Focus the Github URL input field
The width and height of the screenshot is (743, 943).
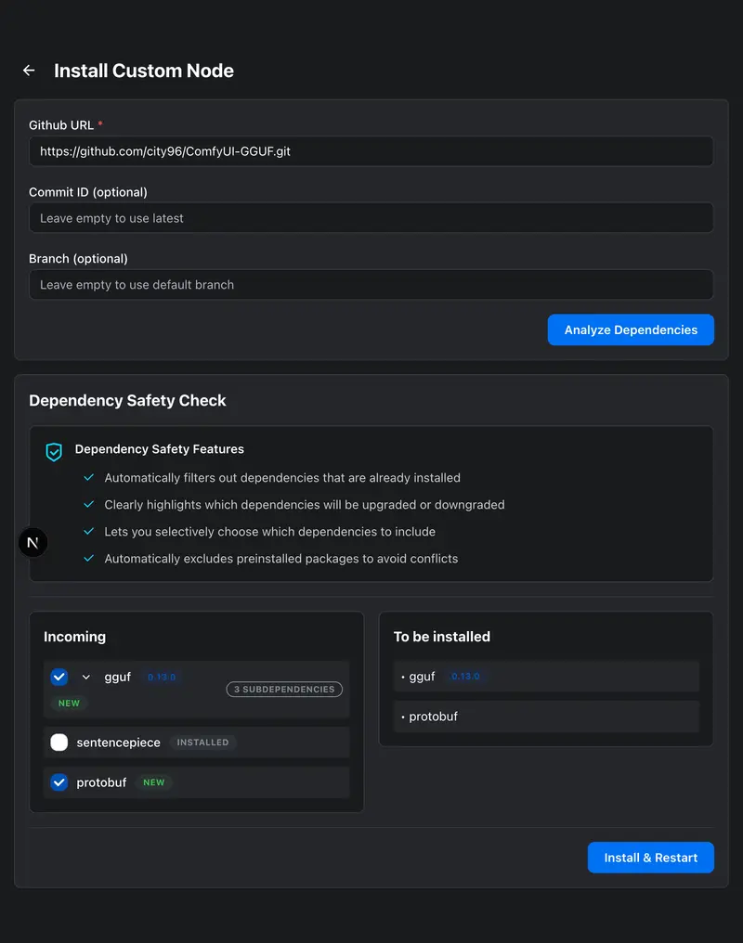tap(371, 151)
